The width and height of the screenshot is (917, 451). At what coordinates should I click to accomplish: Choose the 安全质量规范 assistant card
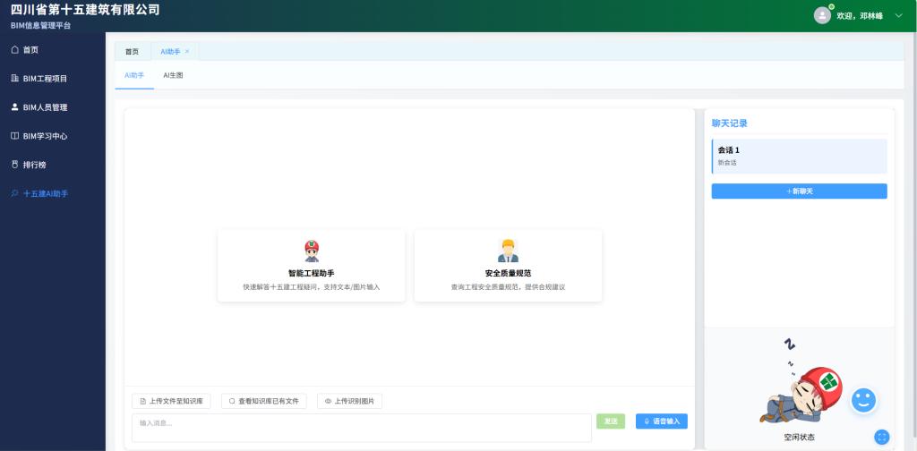(508, 265)
